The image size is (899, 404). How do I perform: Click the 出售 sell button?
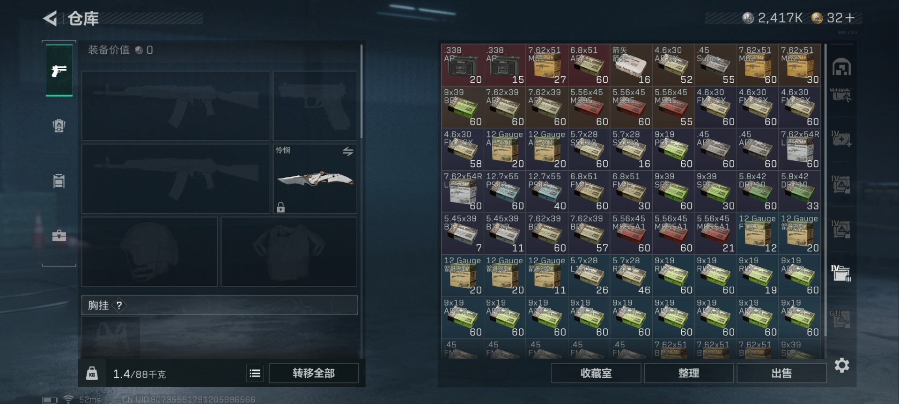pyautogui.click(x=781, y=373)
